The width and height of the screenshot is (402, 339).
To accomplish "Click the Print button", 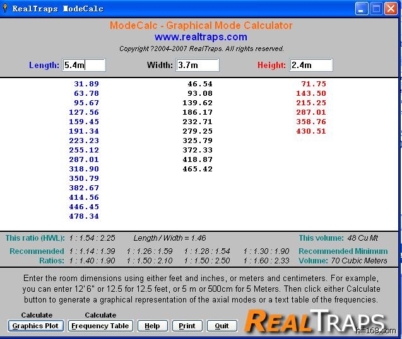I will (x=187, y=326).
